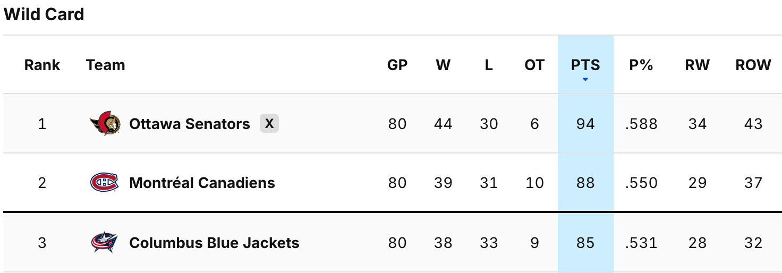The image size is (782, 273).
Task: Click the Ottawa Senators logo
Action: tap(105, 124)
